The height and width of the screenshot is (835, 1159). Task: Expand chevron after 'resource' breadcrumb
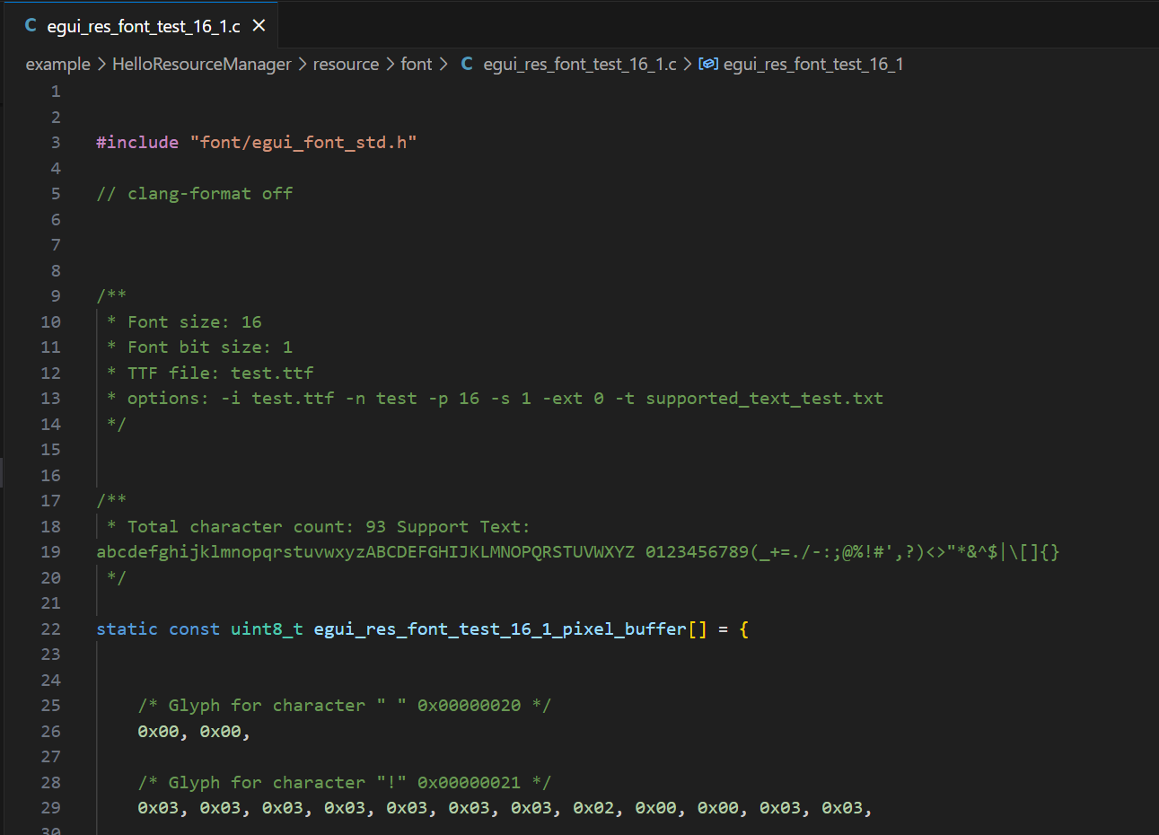tap(391, 65)
